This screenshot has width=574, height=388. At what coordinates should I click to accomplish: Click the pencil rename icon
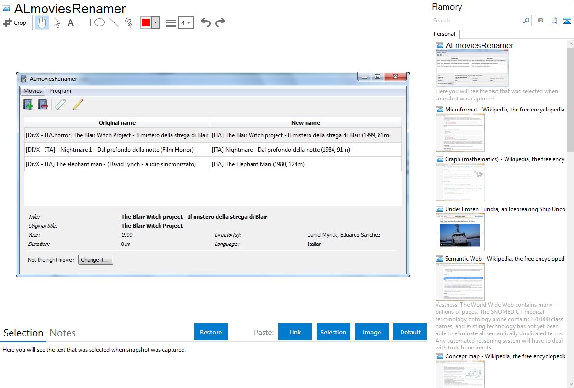click(78, 105)
